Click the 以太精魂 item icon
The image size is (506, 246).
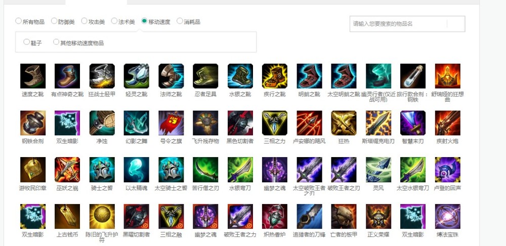click(x=137, y=170)
